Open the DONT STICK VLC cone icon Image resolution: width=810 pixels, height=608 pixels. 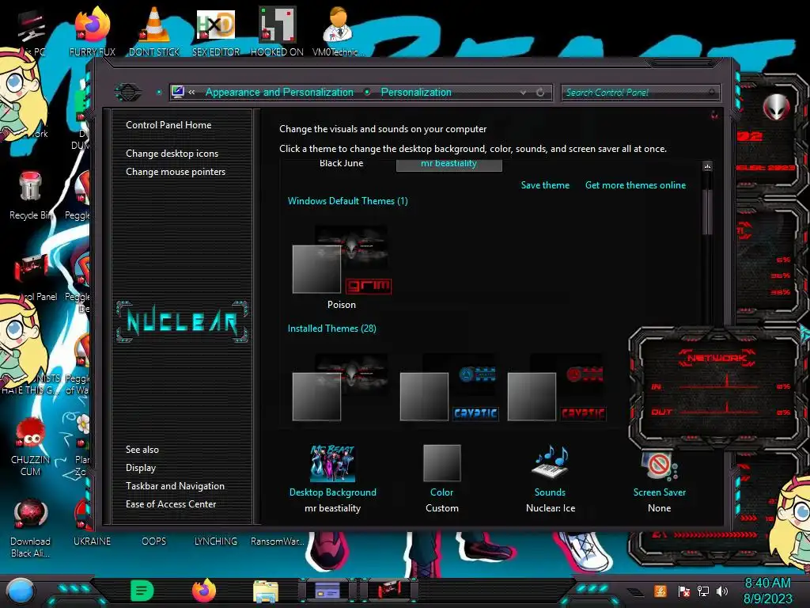coord(154,31)
